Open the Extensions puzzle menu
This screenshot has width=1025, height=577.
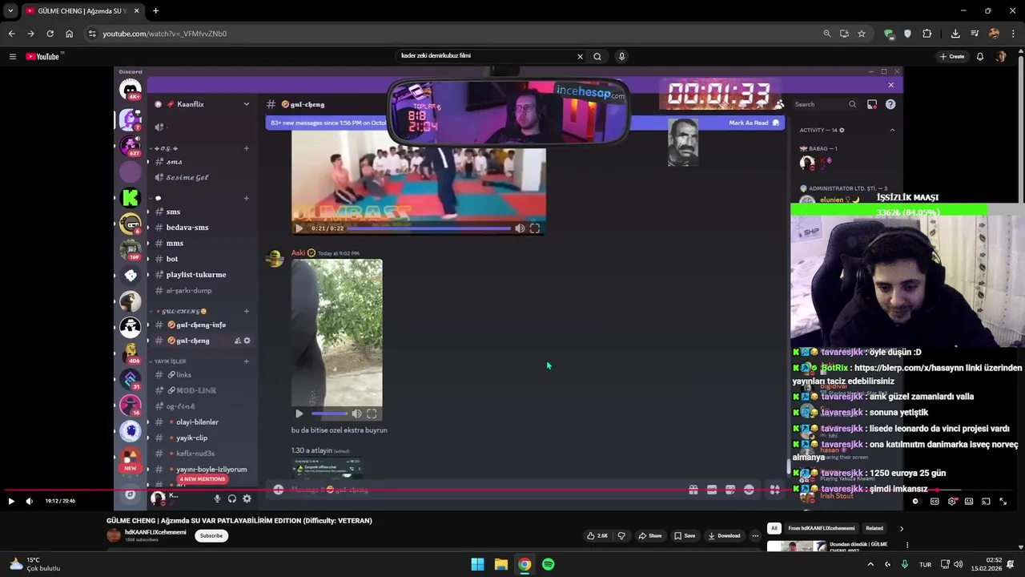927,34
